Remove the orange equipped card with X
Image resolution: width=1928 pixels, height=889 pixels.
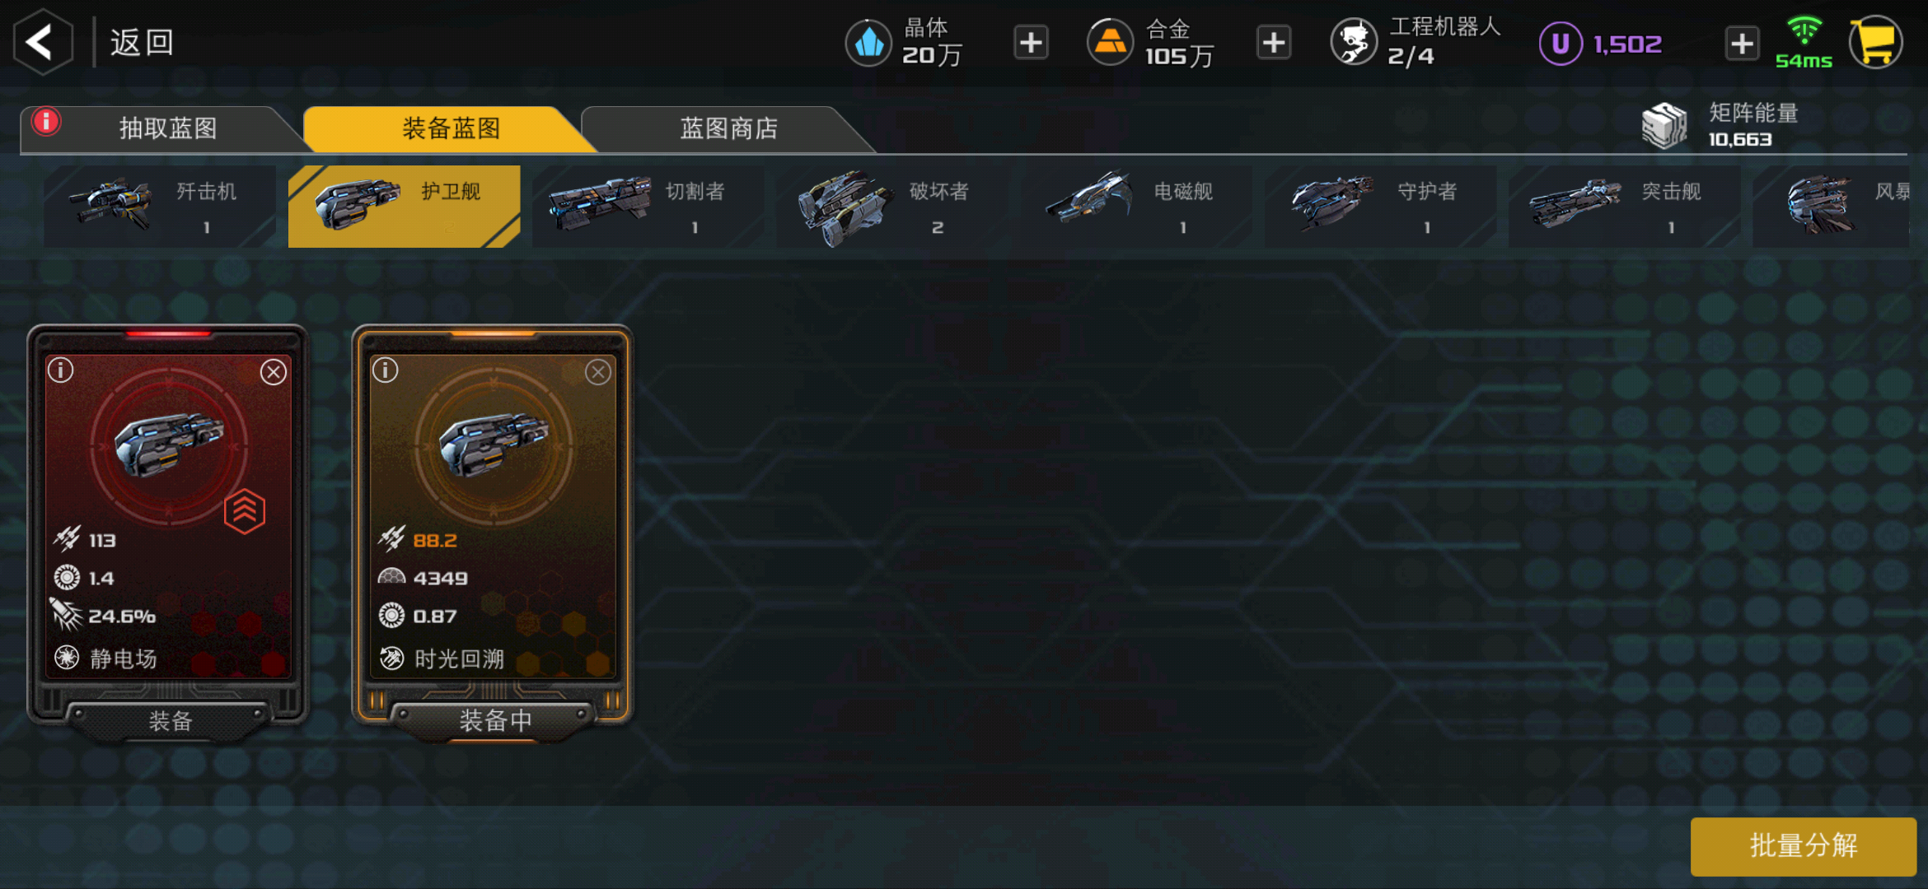pyautogui.click(x=598, y=372)
